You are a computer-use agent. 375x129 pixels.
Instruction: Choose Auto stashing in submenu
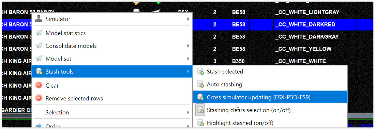point(270,84)
